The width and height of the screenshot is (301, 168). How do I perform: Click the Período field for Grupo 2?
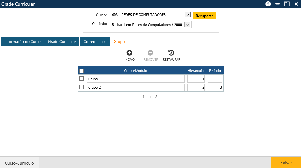(x=215, y=87)
